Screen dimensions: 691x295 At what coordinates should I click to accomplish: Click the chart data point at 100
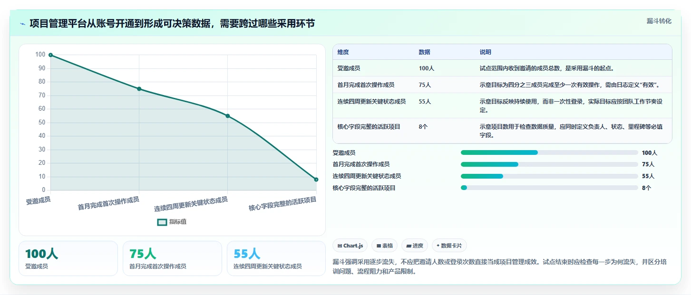coord(50,55)
